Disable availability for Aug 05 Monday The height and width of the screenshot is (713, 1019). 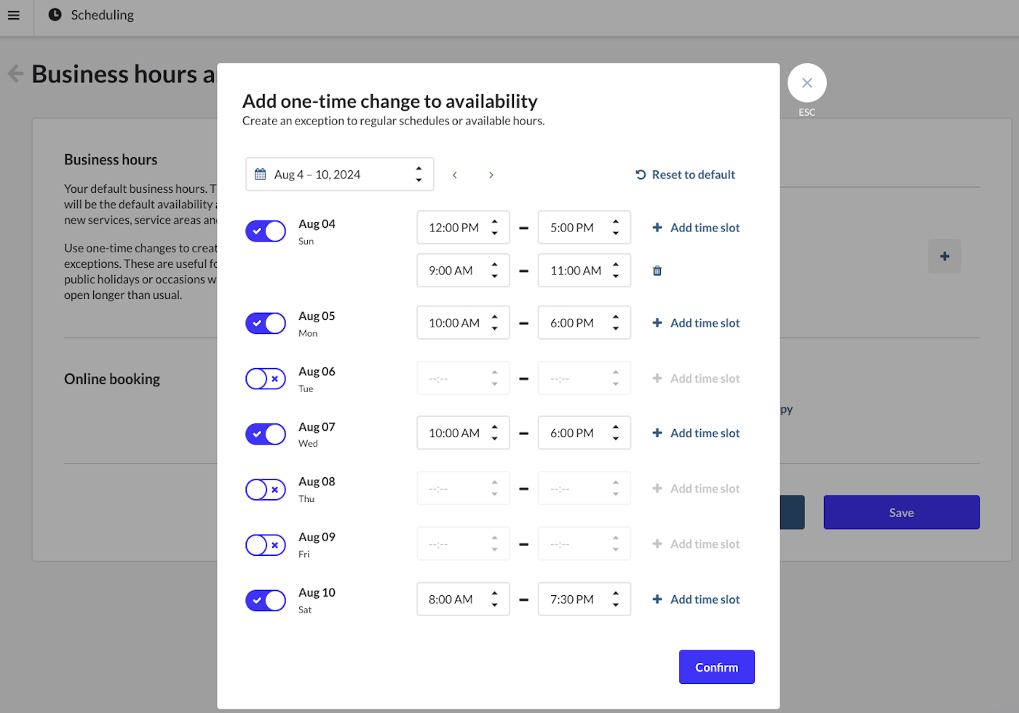point(265,322)
